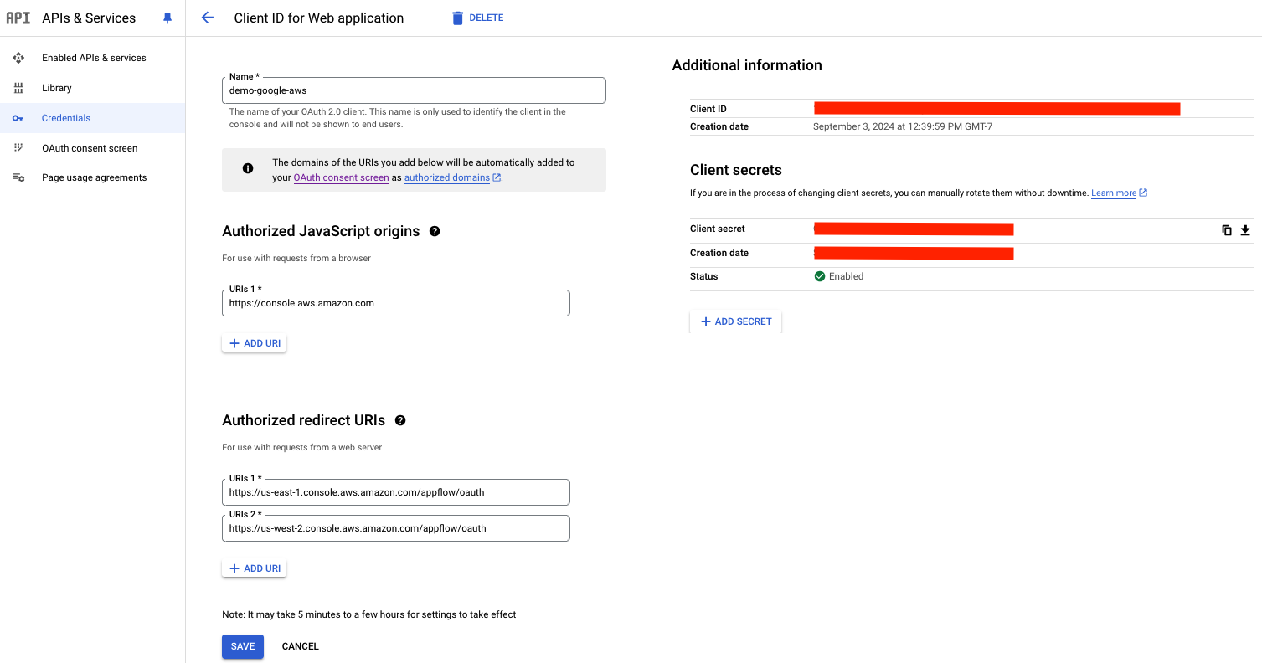Download the client secret JSON
The image size is (1262, 663).
[1245, 230]
